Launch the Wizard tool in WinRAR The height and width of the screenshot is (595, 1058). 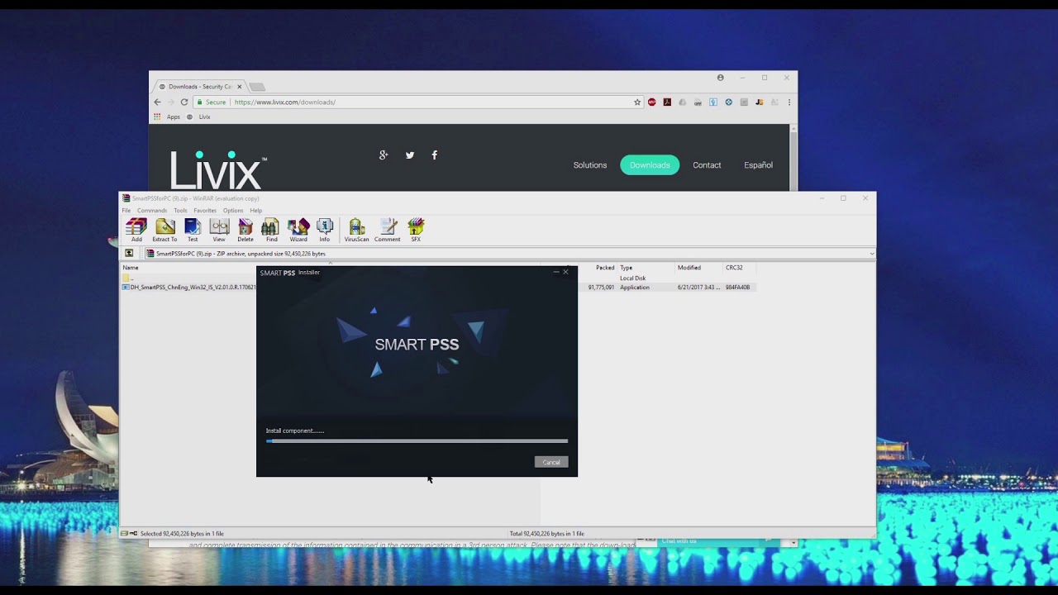pyautogui.click(x=298, y=230)
